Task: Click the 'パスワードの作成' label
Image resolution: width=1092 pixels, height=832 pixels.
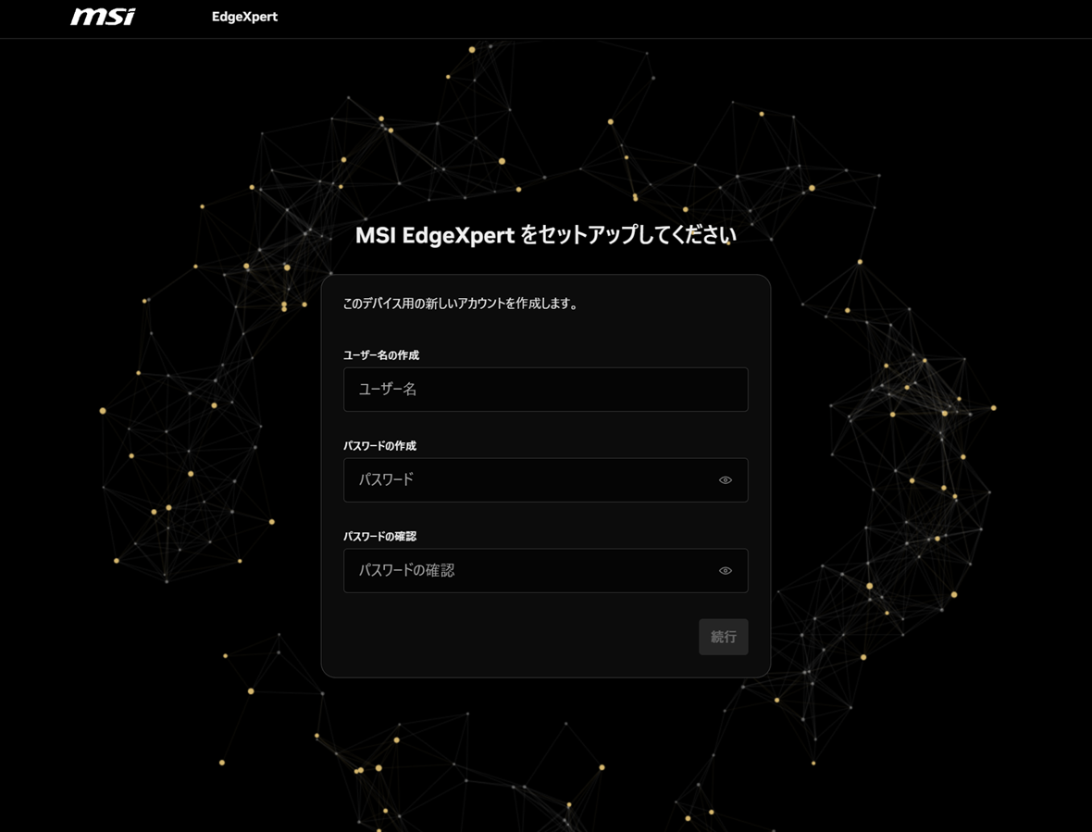Action: click(379, 445)
